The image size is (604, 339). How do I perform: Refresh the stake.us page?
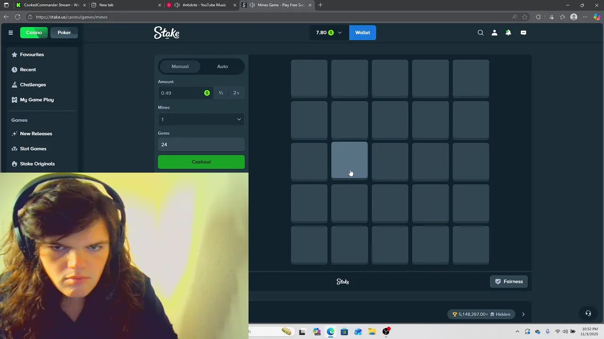tap(17, 17)
